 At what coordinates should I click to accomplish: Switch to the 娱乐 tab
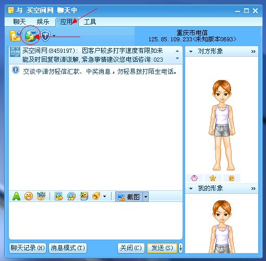[43, 22]
